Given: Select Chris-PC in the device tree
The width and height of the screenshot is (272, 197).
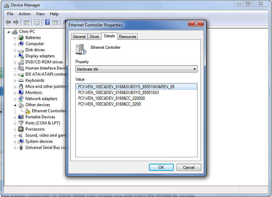Looking at the screenshot, I should coord(27,31).
